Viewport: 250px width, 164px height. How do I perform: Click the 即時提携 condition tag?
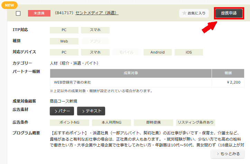(154, 123)
